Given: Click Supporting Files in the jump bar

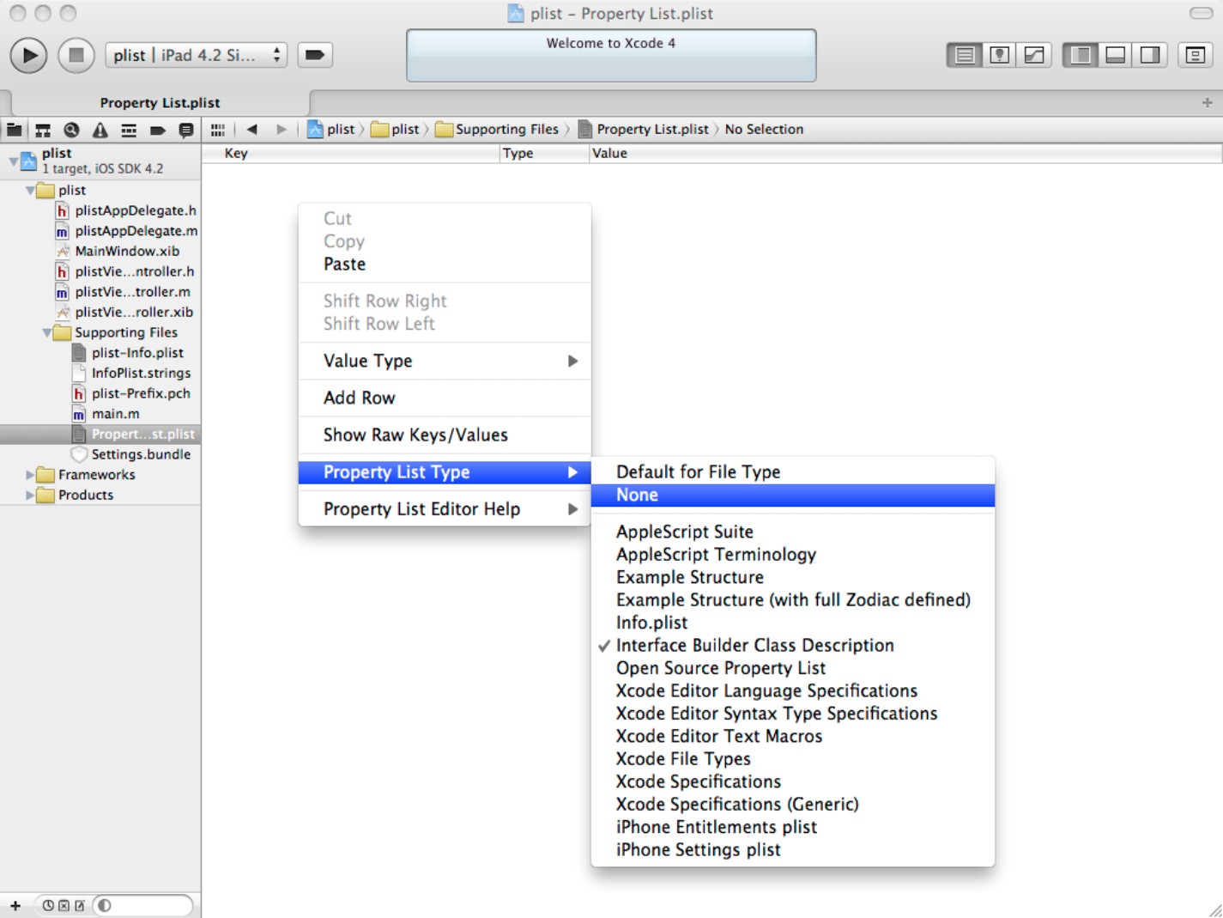Looking at the screenshot, I should [497, 130].
